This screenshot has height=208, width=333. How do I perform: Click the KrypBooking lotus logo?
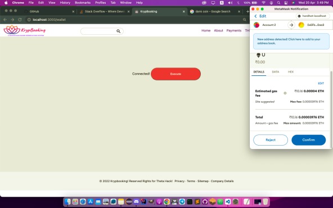pyautogui.click(x=25, y=30)
